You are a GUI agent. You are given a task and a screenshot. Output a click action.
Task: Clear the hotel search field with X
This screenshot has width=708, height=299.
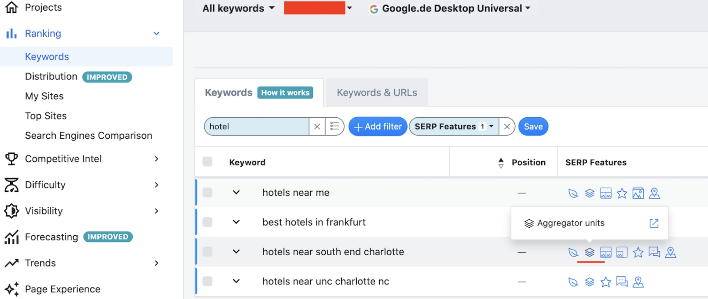click(317, 126)
